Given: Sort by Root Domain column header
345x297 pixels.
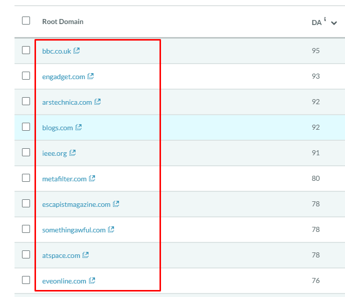Looking at the screenshot, I should coord(62,22).
